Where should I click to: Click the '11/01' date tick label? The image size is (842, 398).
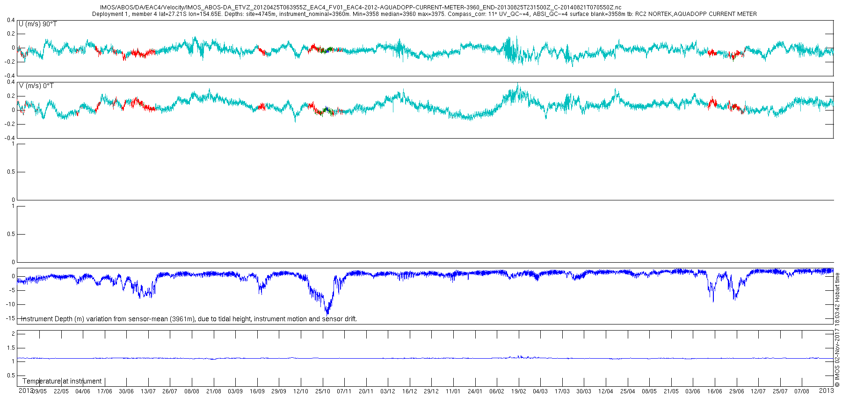(x=453, y=391)
